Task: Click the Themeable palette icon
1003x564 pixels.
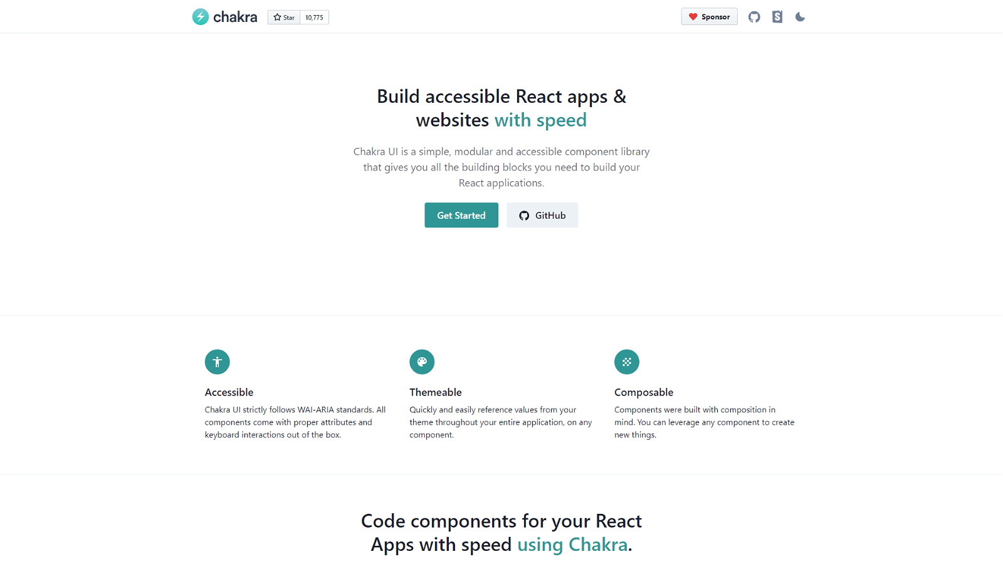Action: tap(422, 362)
